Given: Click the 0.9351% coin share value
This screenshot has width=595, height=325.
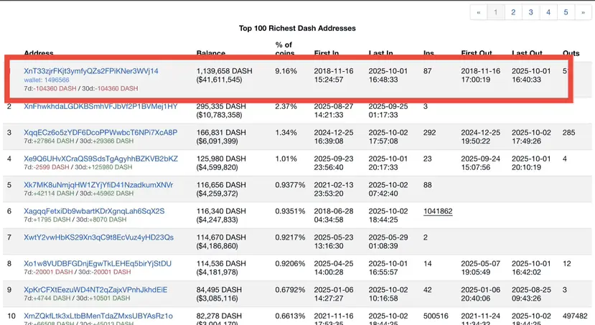Looking at the screenshot, I should click(x=290, y=211).
